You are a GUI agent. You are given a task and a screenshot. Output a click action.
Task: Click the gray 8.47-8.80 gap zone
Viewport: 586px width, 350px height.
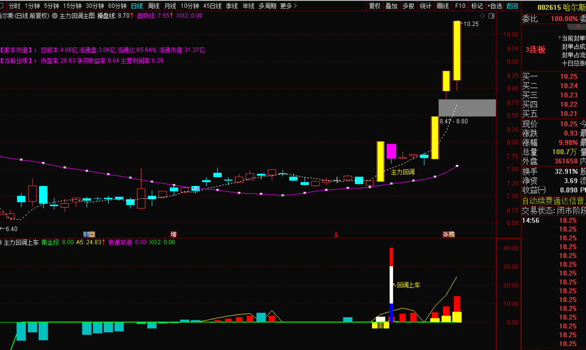[x=467, y=108]
